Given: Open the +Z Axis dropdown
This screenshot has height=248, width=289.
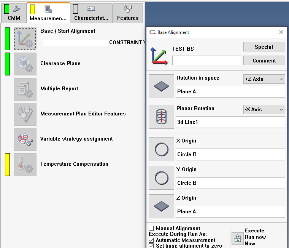Looking at the screenshot, I should pos(264,79).
